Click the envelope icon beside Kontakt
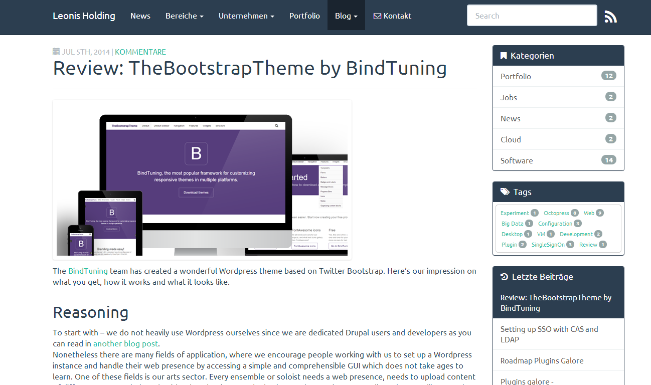The image size is (651, 385). (377, 16)
